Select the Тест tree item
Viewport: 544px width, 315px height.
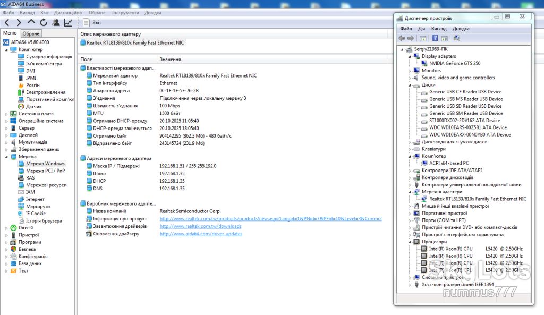coord(23,270)
